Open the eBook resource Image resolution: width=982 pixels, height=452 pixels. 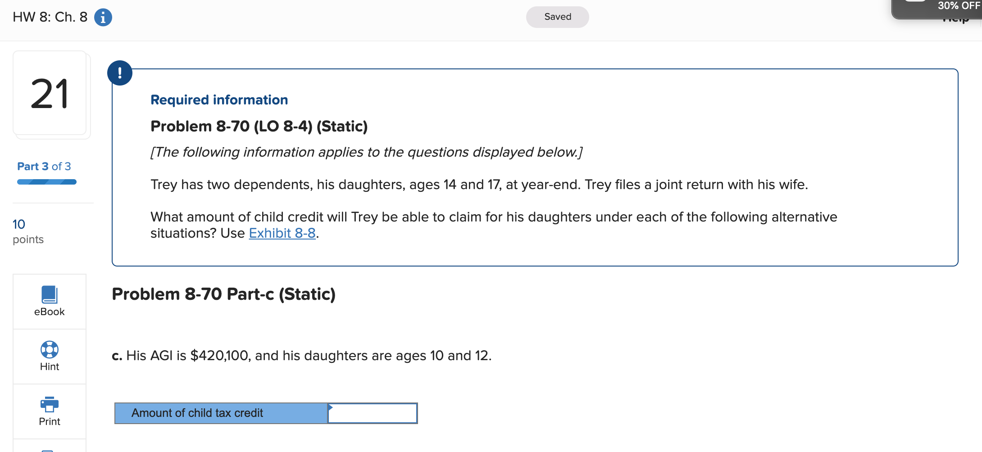[x=49, y=301]
